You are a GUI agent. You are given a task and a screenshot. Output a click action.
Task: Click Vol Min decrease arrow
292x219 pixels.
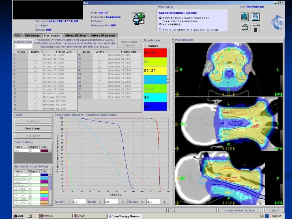point(69,202)
